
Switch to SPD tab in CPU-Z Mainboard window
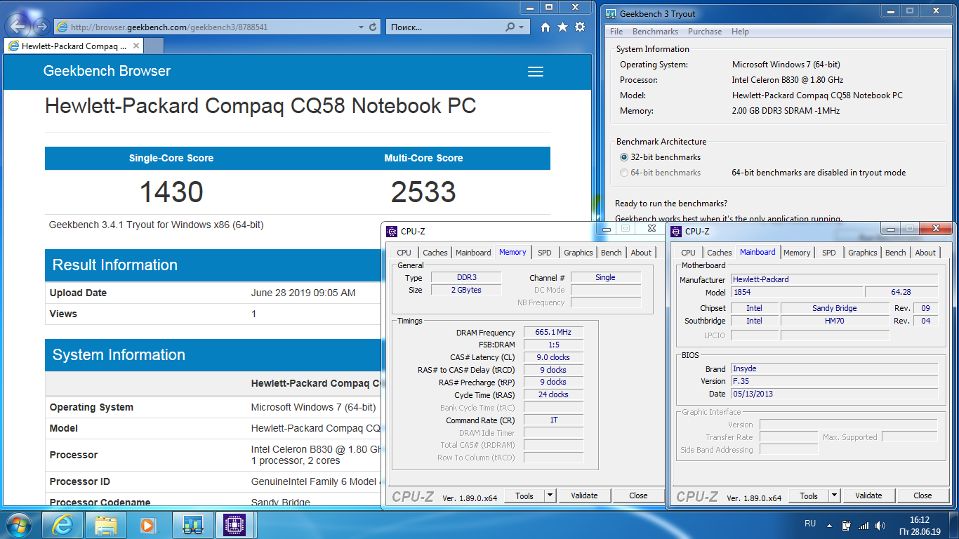point(829,253)
